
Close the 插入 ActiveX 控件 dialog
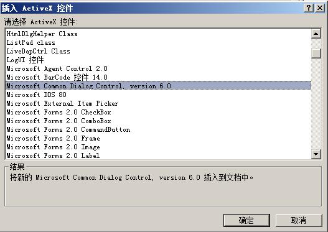320,8
